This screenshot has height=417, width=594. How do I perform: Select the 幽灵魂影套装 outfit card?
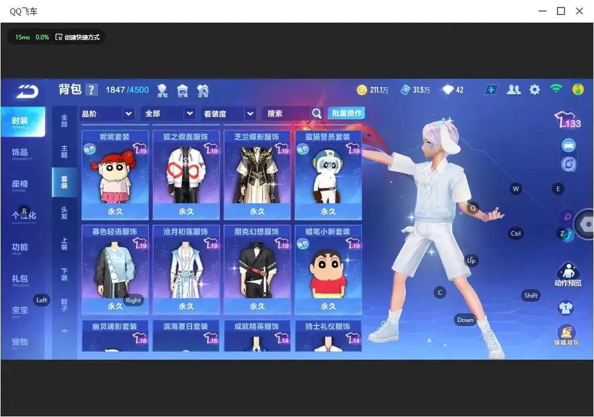[115, 336]
